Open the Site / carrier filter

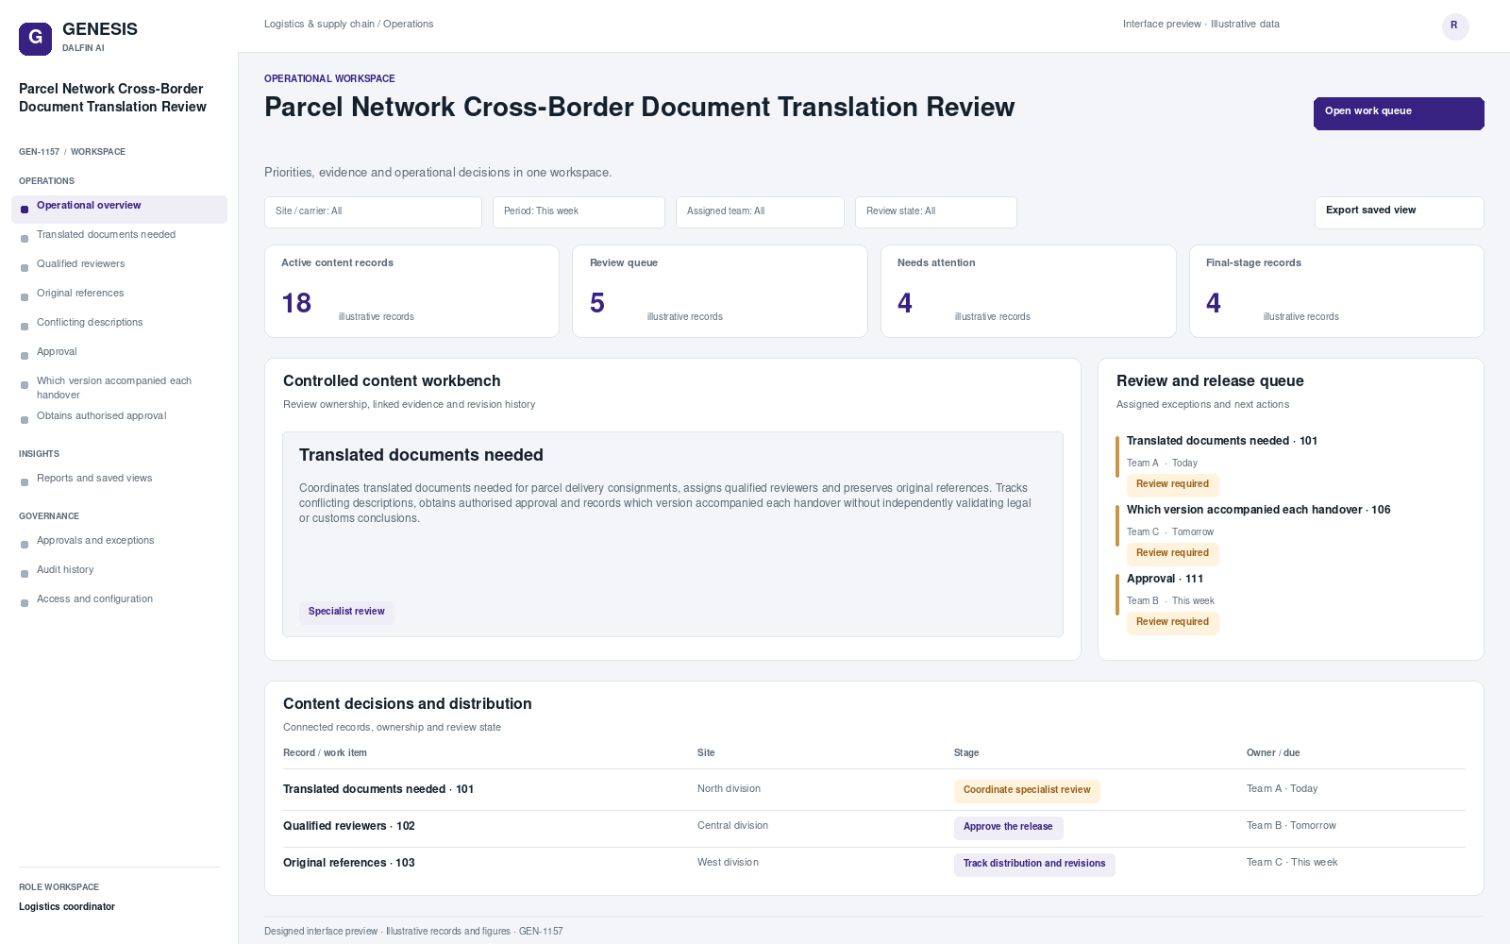tap(373, 212)
